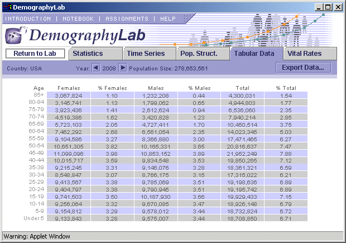Viewport: 346px width, 243px height.
Task: Select the 35-39 age row label
Action: click(x=36, y=168)
